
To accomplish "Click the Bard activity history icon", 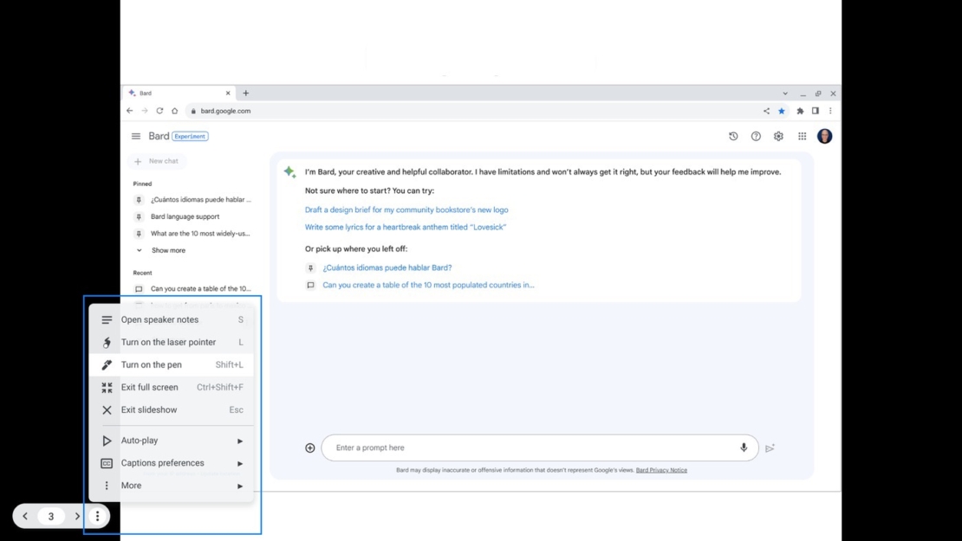I will [x=733, y=136].
